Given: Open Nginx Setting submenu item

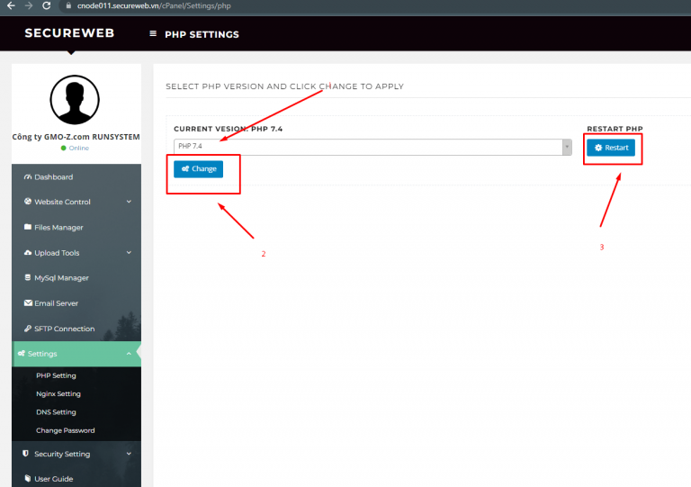Looking at the screenshot, I should click(x=58, y=393).
